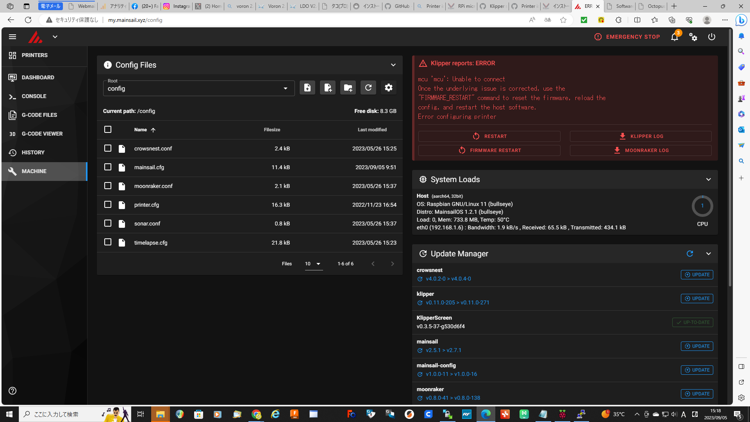Click the upload file icon in Config Files
This screenshot has height=422, width=750.
(307, 88)
